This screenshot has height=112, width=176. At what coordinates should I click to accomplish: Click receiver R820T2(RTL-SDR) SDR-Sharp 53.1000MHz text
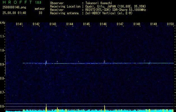(116, 10)
